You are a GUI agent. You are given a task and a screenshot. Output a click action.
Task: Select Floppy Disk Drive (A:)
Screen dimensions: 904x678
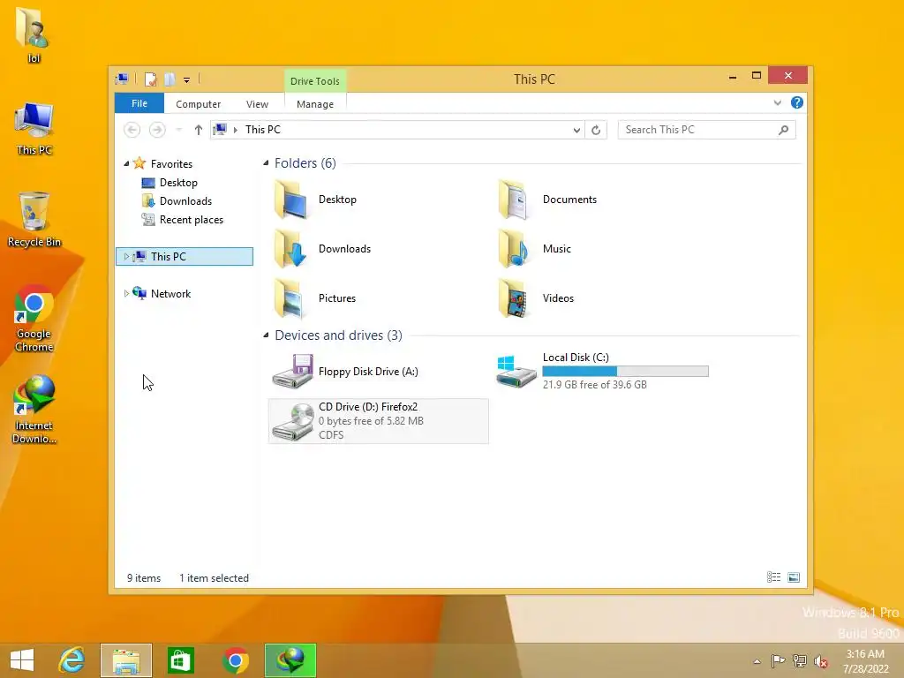346,372
